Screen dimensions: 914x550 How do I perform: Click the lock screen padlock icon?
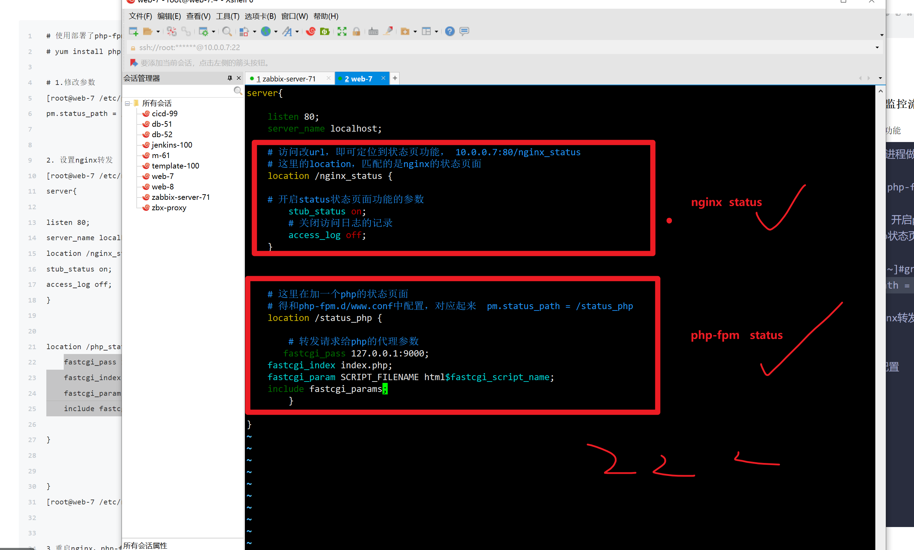point(356,31)
